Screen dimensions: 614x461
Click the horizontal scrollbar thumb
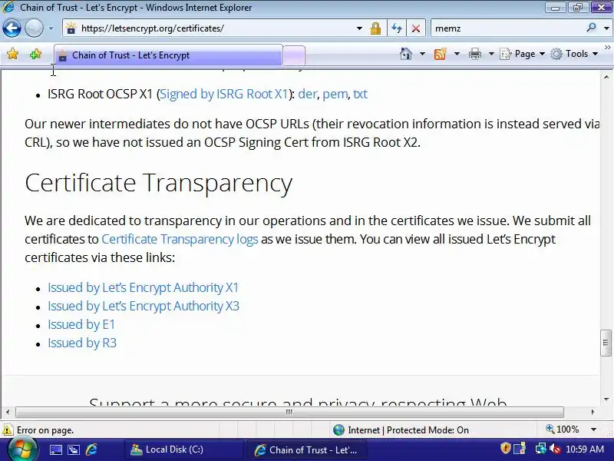289,412
